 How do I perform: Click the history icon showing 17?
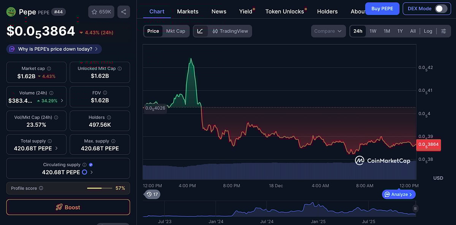152,194
